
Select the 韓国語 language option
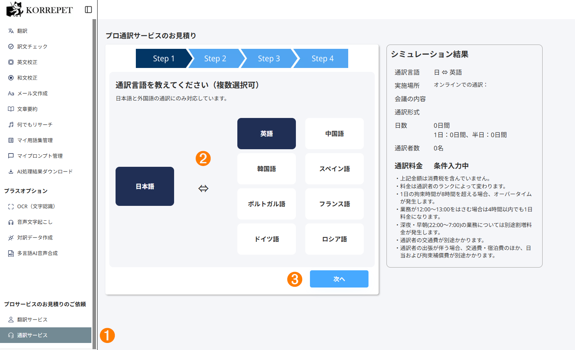coord(267,169)
